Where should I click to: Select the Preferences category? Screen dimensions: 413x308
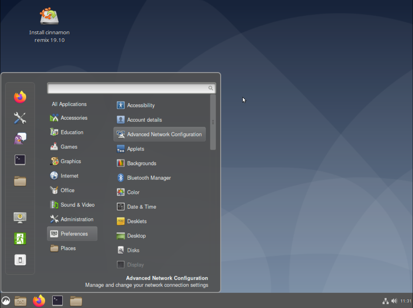(72, 234)
